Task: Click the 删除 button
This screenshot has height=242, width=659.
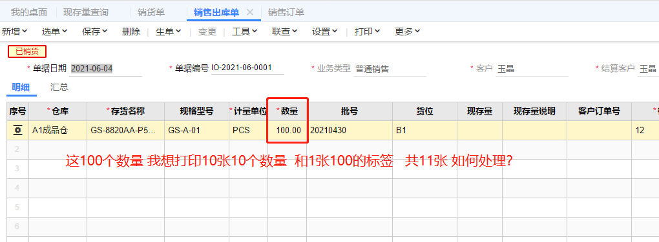Action: pos(131,32)
